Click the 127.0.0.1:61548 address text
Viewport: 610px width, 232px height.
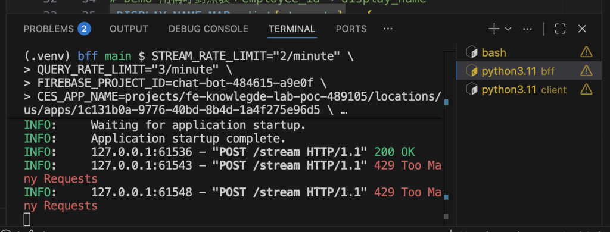tap(142, 192)
